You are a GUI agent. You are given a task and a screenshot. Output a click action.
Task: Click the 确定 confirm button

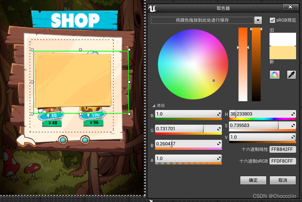point(253,180)
